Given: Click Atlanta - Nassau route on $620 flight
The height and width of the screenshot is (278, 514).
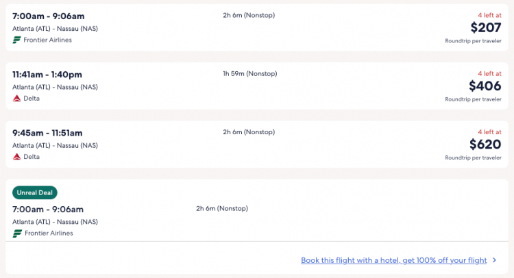Looking at the screenshot, I should pyautogui.click(x=55, y=145).
